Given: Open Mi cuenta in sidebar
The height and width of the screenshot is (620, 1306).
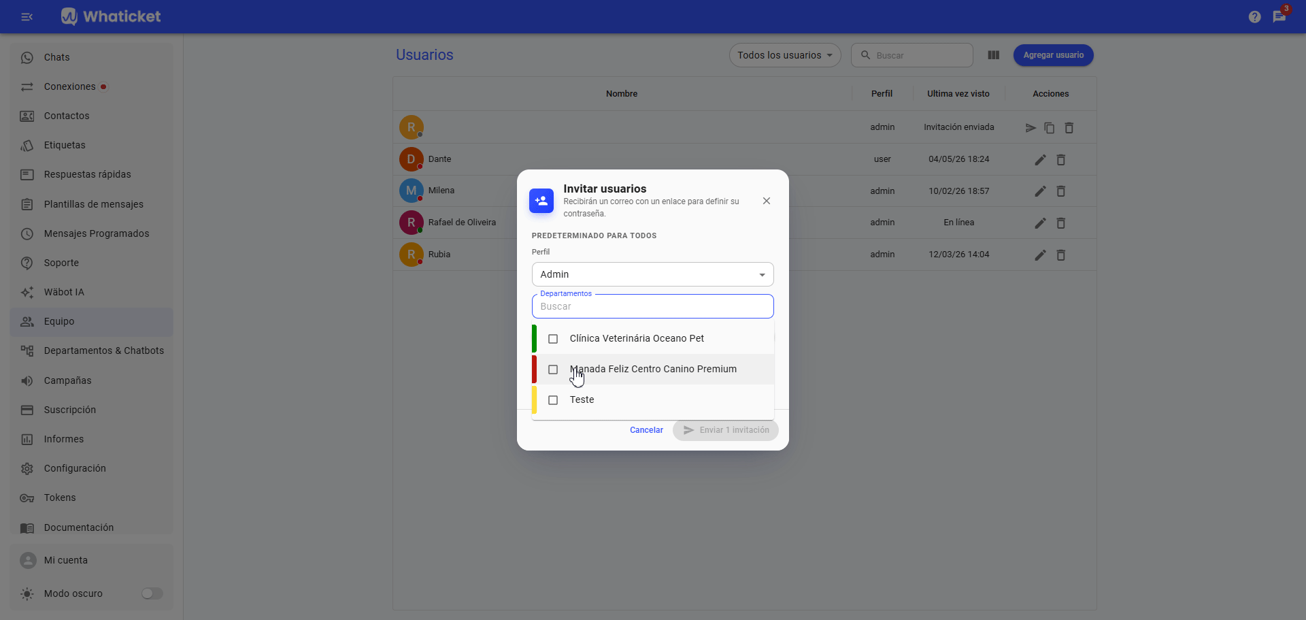Looking at the screenshot, I should 91,560.
